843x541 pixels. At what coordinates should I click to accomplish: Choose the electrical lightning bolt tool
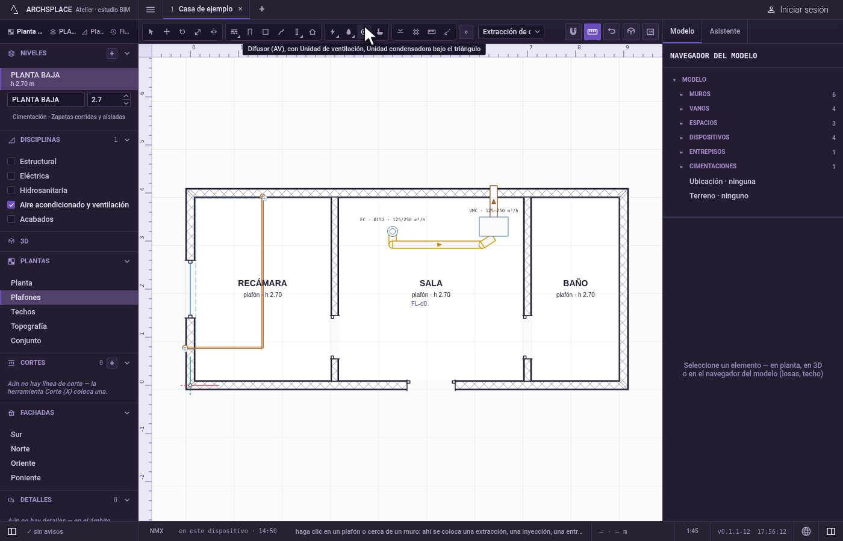tap(333, 32)
